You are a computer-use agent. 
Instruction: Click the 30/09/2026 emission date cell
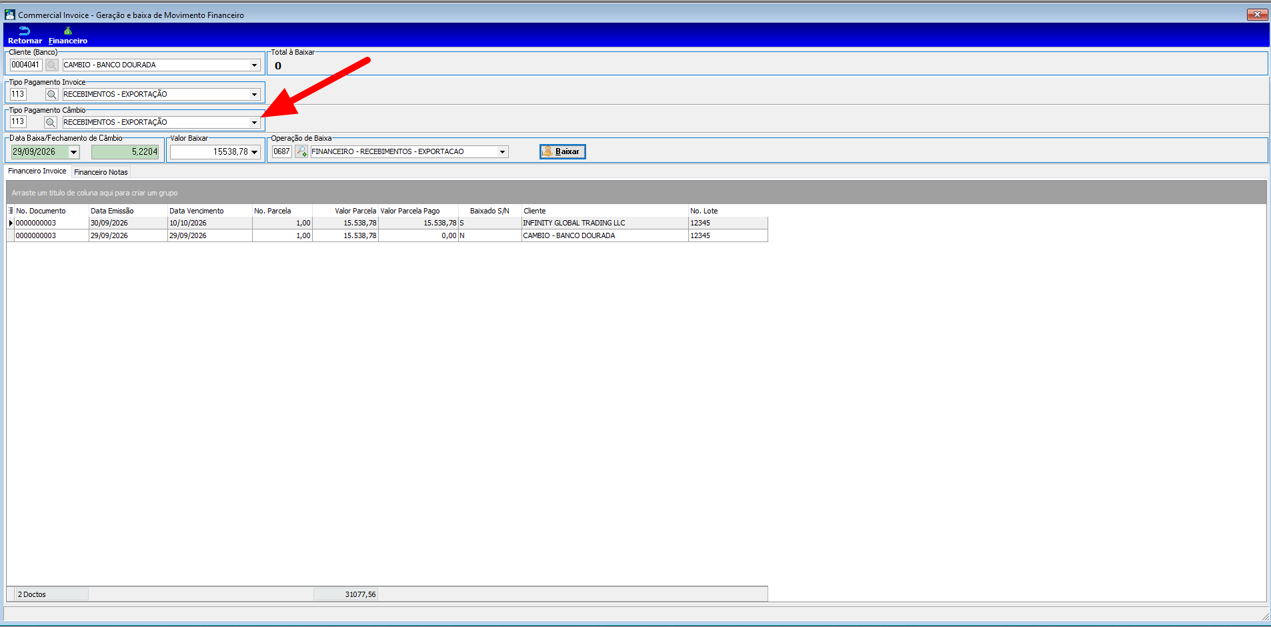[x=128, y=223]
